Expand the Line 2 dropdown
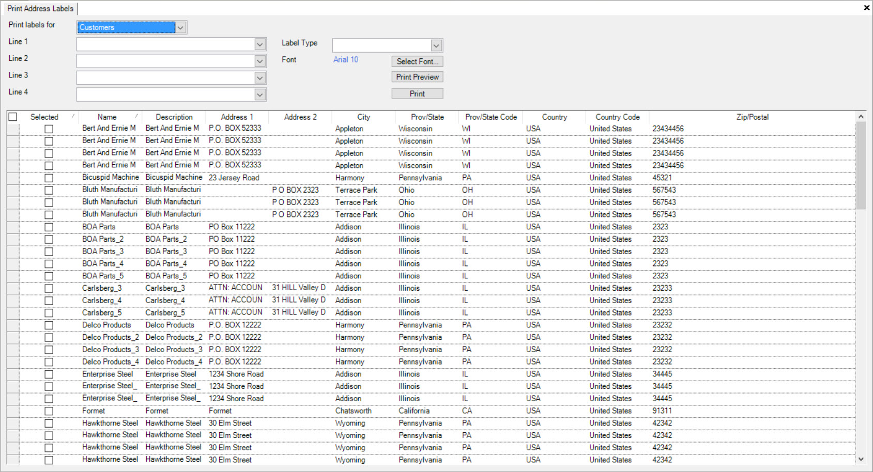 (x=260, y=61)
